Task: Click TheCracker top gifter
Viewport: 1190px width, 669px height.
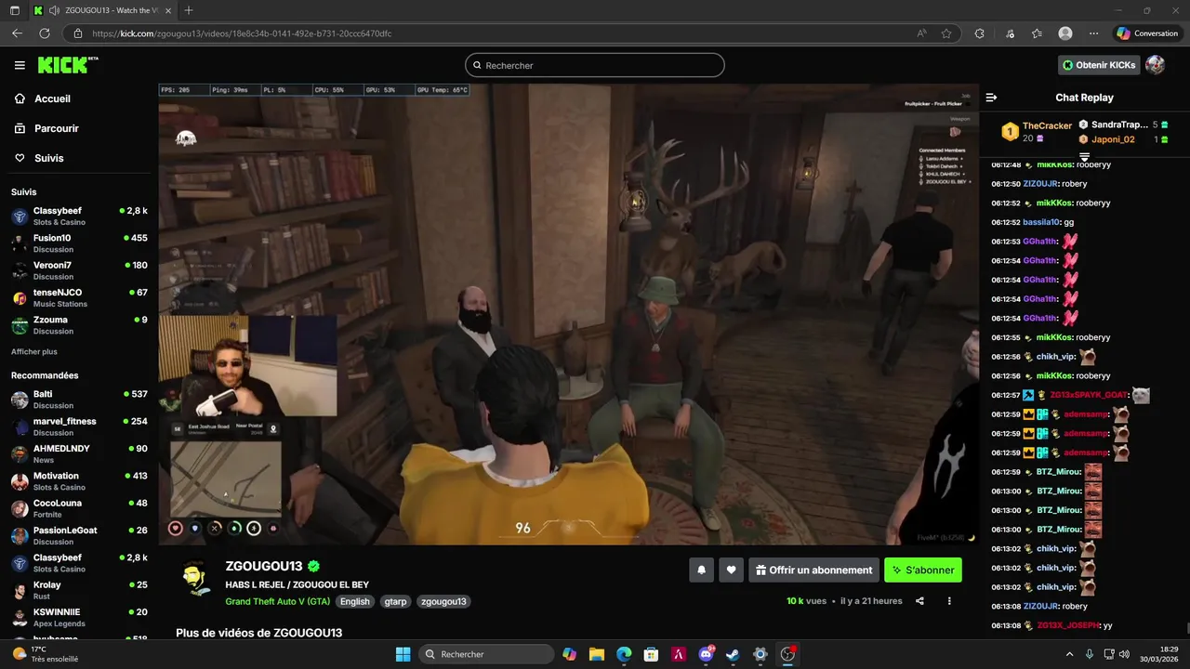Action: [1047, 125]
